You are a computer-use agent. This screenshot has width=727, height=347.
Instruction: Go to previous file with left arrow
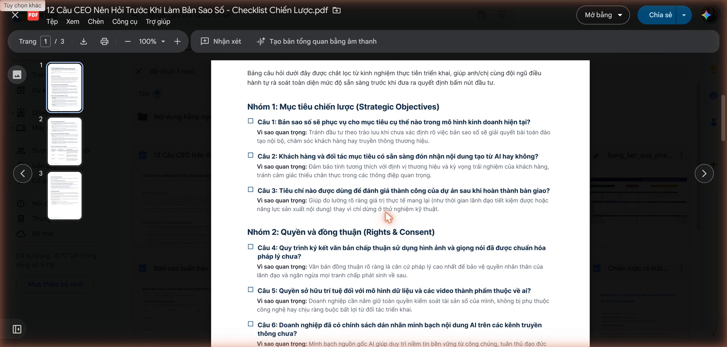tap(23, 173)
